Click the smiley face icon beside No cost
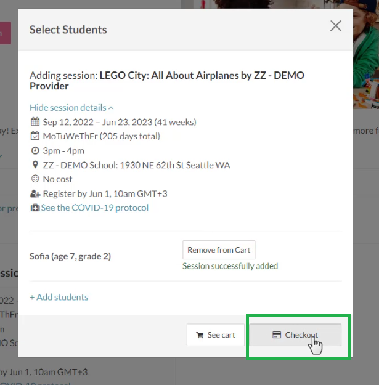This screenshot has width=379, height=385. click(35, 179)
